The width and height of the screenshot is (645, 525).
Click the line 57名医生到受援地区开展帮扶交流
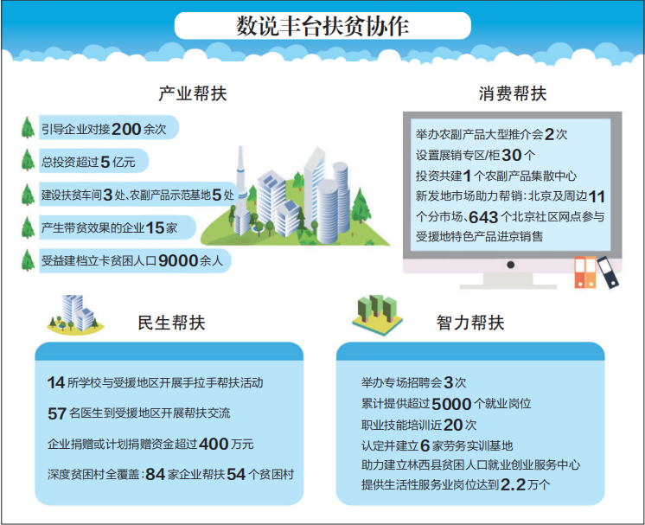138,413
